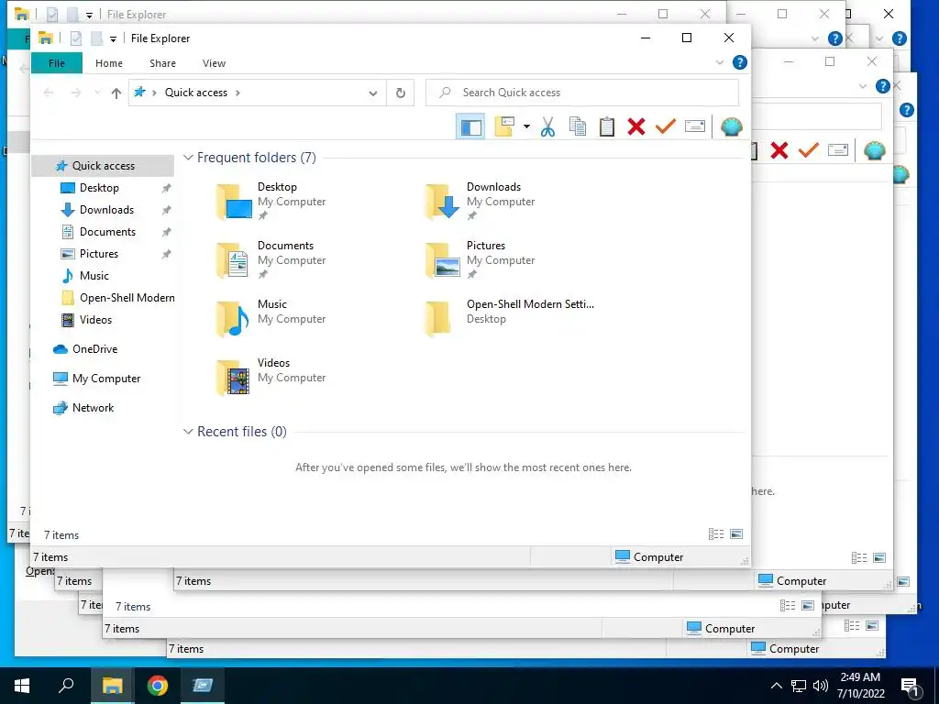This screenshot has width=939, height=704.
Task: Select Quick access in navigation pane
Action: pyautogui.click(x=103, y=166)
